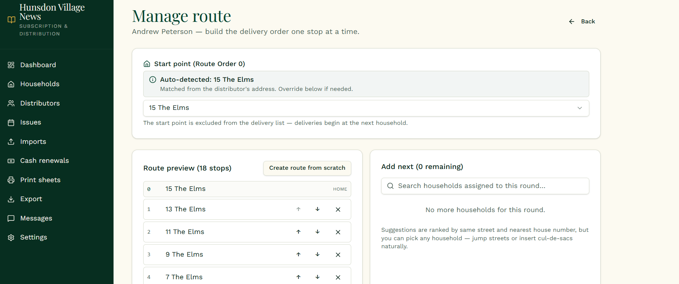679x284 pixels.
Task: Click the Messages speech bubble icon
Action: [x=11, y=218]
